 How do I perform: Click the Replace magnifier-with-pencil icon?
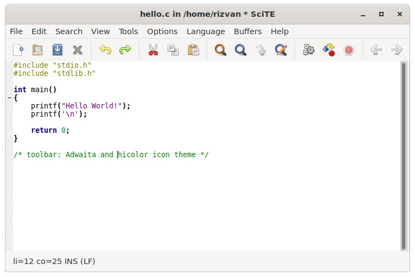(280, 50)
